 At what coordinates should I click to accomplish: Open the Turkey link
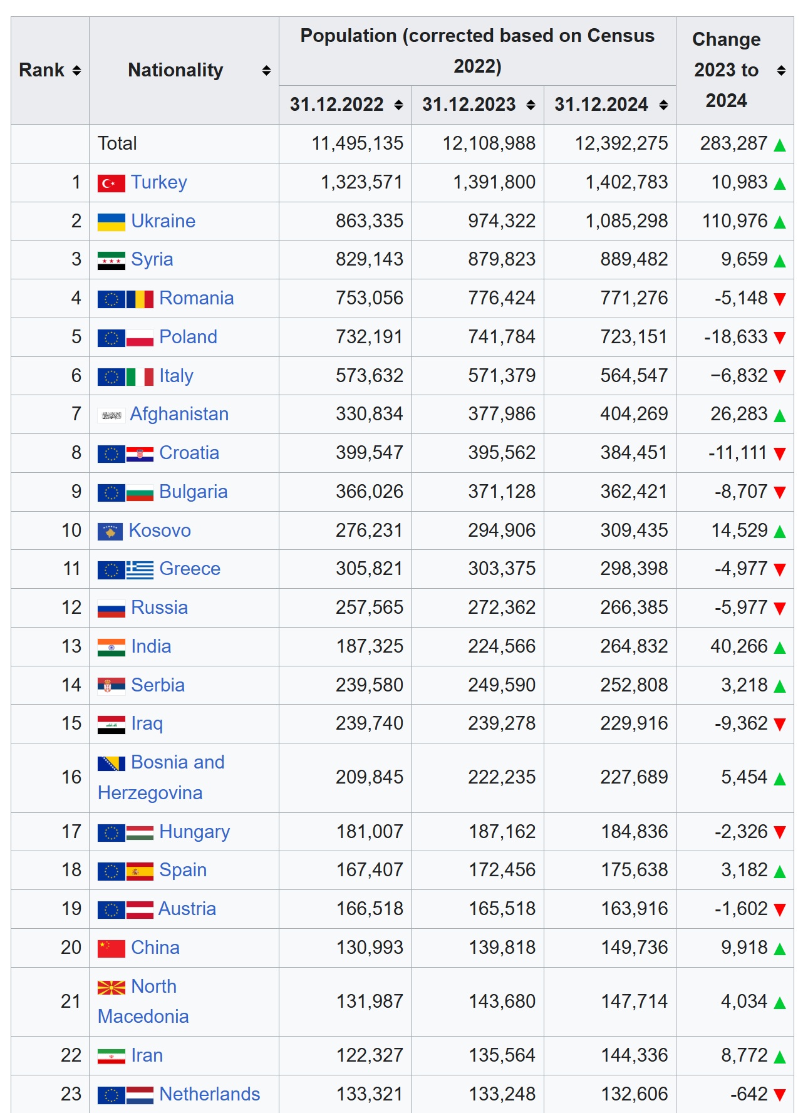pos(159,182)
